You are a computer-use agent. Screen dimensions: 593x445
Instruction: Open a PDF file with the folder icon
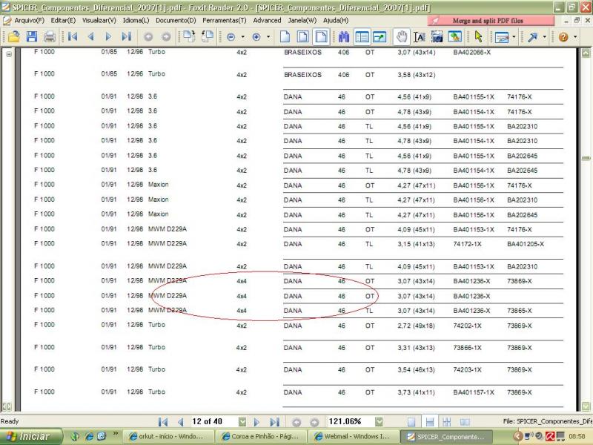(x=13, y=36)
